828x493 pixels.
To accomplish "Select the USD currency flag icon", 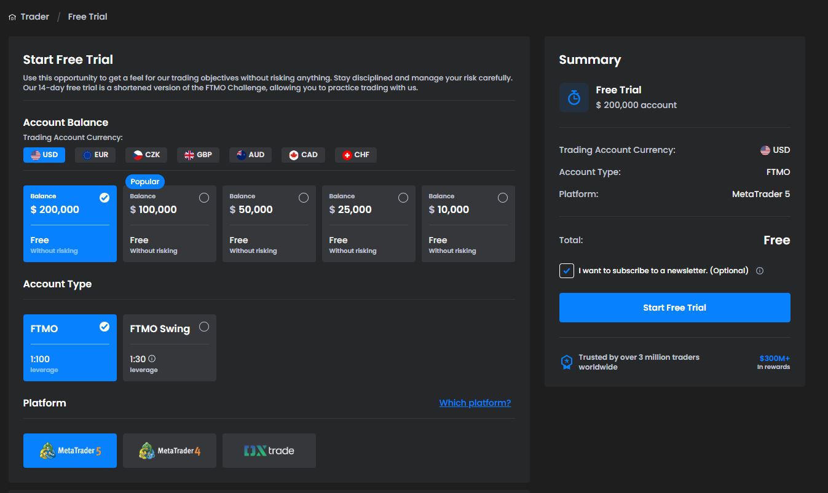I will (x=35, y=155).
